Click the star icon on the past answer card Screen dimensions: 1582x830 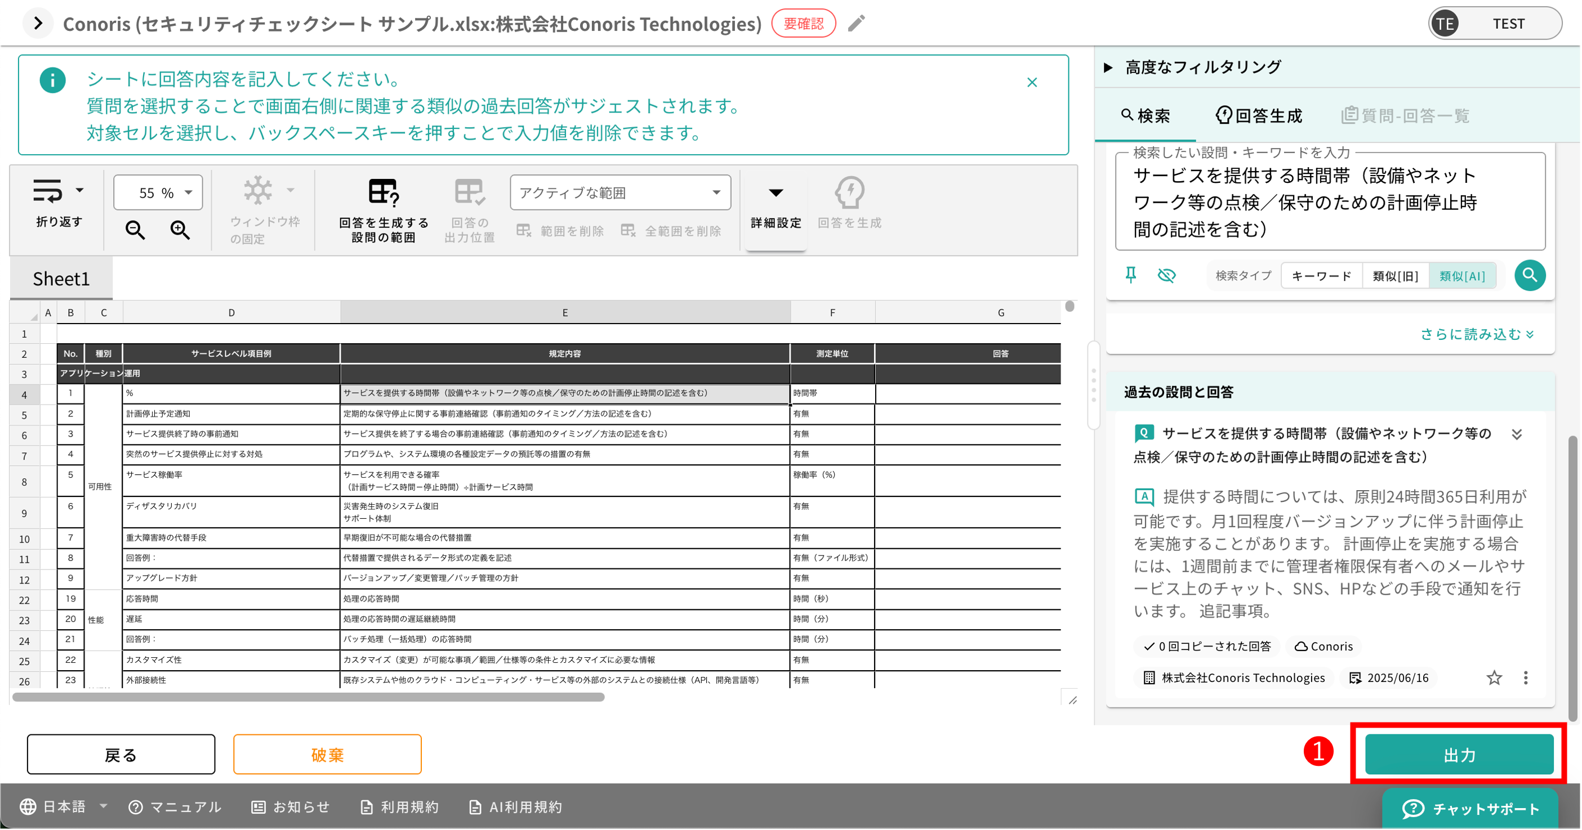(x=1495, y=678)
